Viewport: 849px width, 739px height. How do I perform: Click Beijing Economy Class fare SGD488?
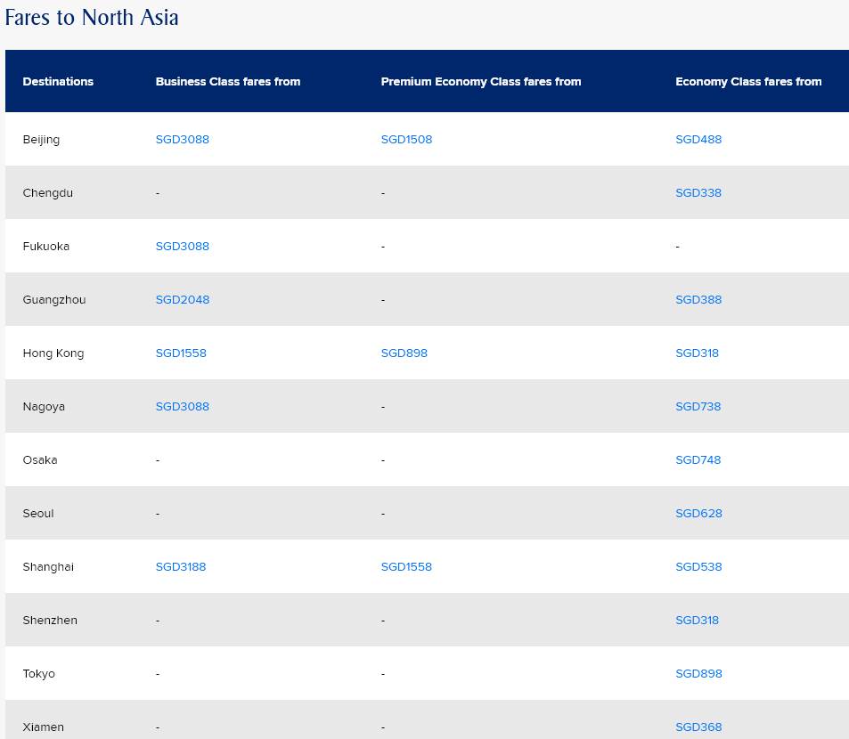tap(698, 140)
